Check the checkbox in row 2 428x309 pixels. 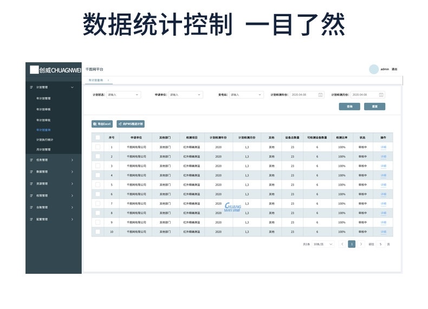(x=98, y=156)
